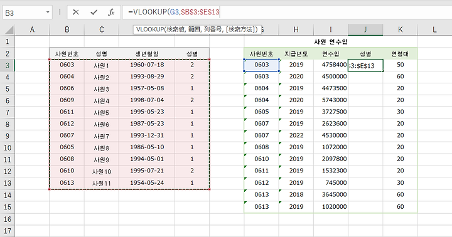This screenshot has height=237, width=452.
Task: Select row 17 header
Action: tap(8, 231)
